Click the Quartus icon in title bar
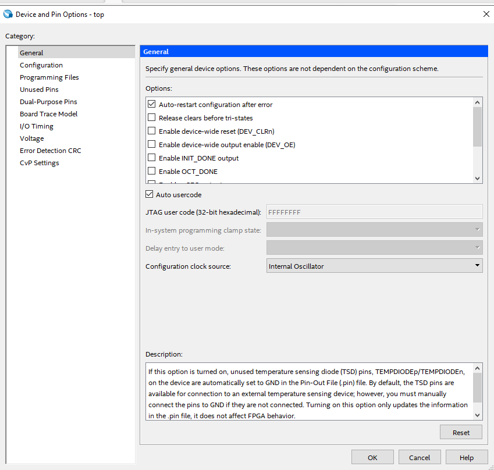This screenshot has height=470, width=494. click(8, 14)
